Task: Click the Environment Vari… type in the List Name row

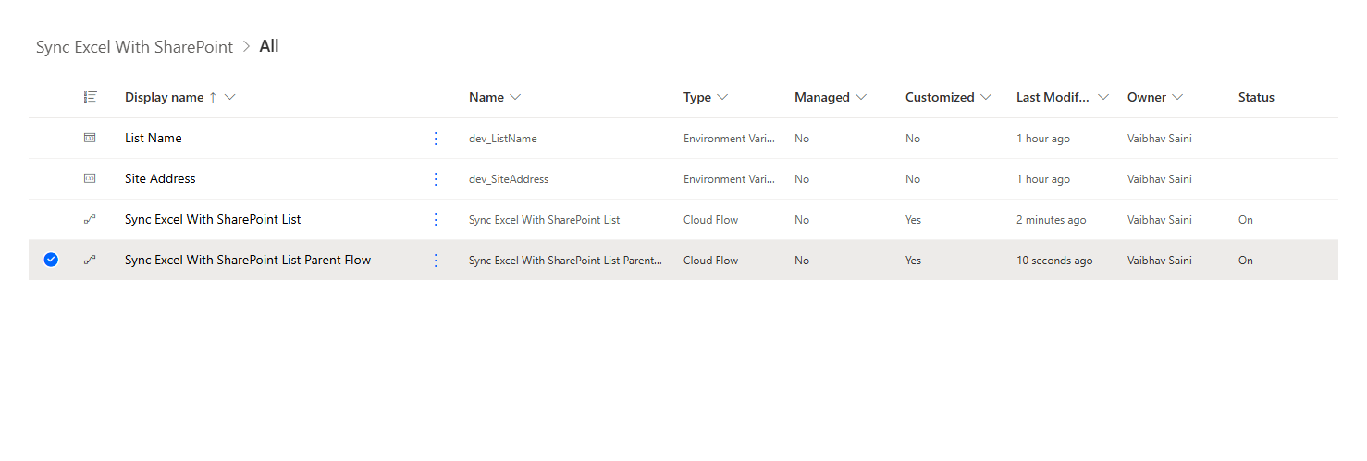Action: [730, 139]
